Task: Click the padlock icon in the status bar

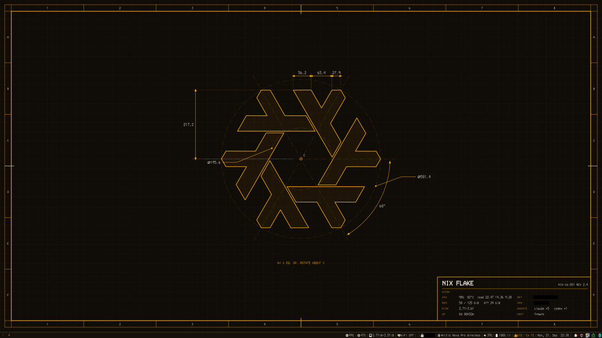Action: click(422, 335)
